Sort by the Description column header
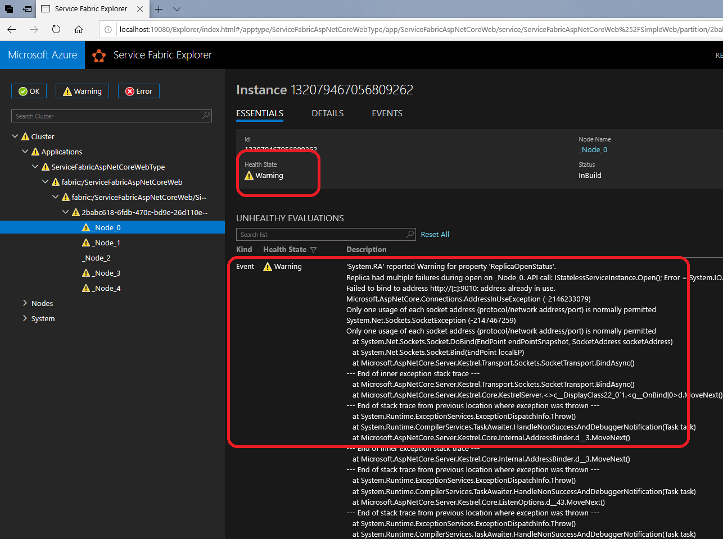Image resolution: width=723 pixels, height=539 pixels. point(367,249)
